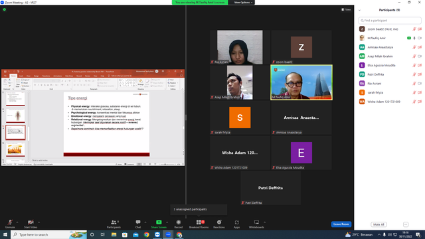The width and height of the screenshot is (425, 239).
Task: Start your video camera
Action: pyautogui.click(x=31, y=224)
